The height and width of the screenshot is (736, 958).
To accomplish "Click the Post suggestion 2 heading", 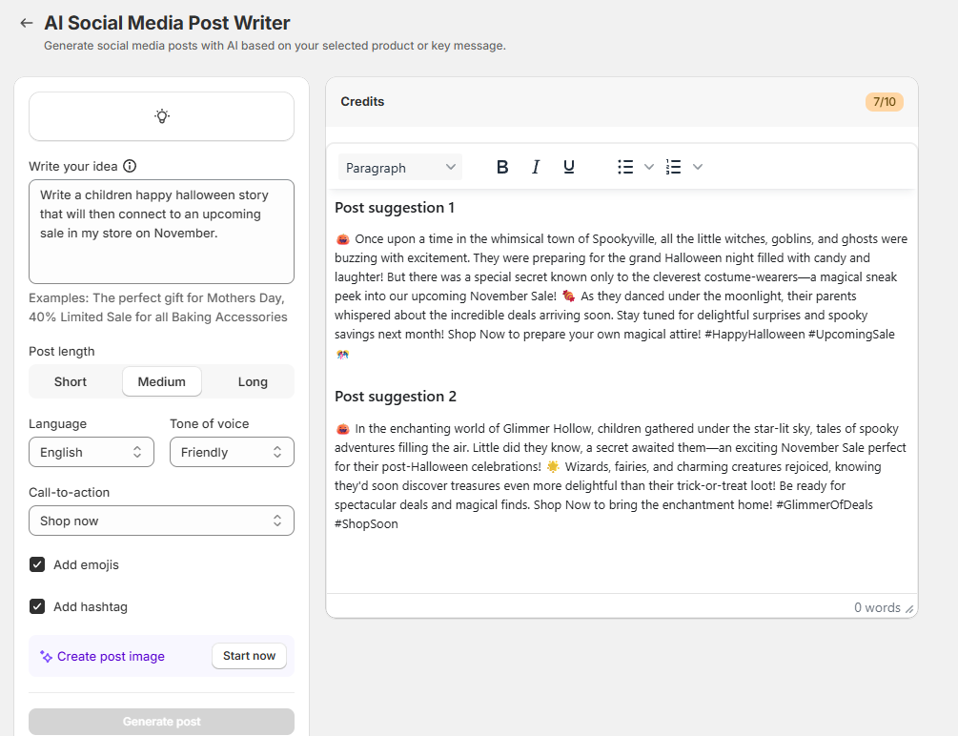I will (x=396, y=397).
